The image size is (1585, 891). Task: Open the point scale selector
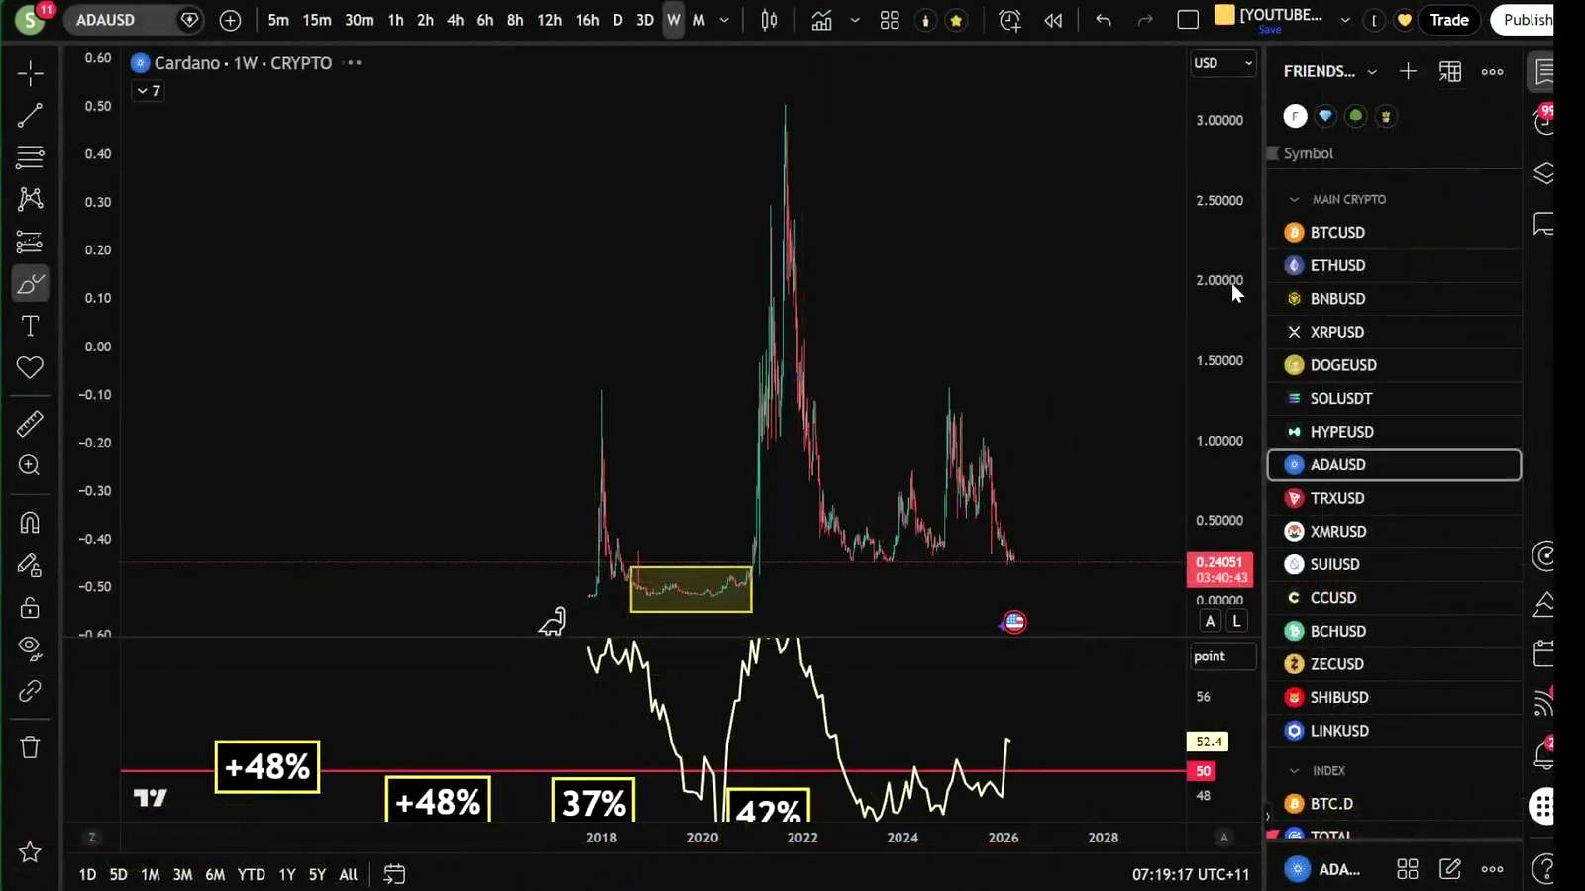click(1222, 656)
